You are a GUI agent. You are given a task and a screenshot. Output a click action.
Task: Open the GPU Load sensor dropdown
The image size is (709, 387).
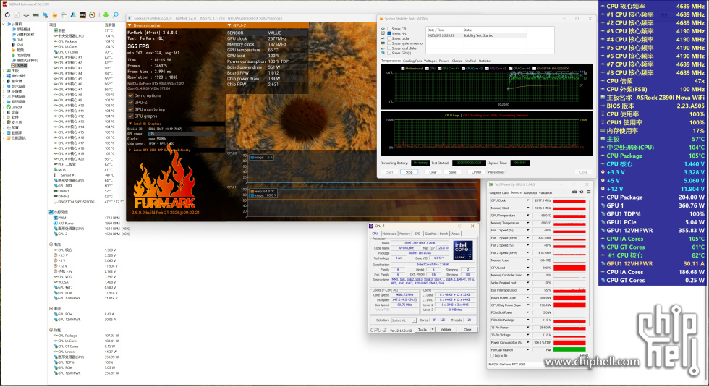pos(527,268)
